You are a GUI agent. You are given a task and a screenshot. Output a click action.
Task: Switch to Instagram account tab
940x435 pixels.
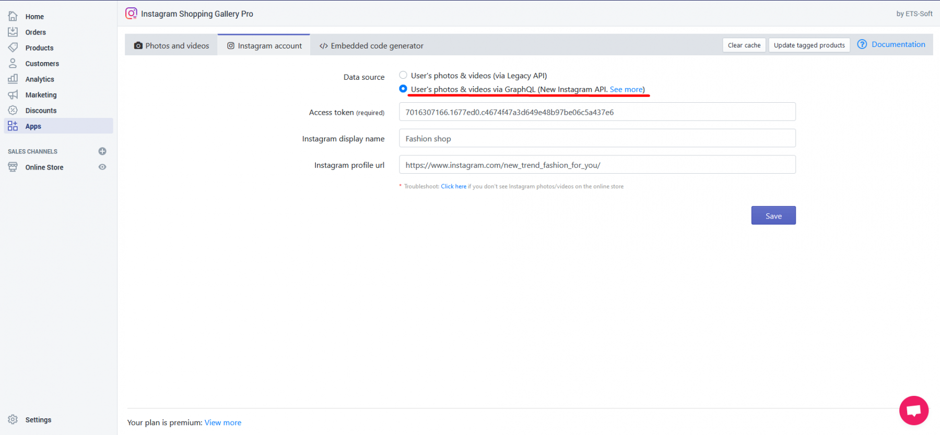tap(264, 45)
